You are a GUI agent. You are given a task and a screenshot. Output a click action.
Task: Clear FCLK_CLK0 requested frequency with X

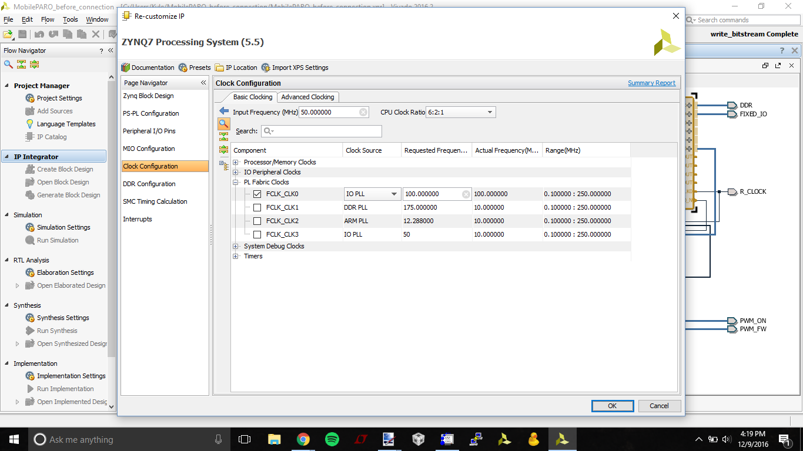[466, 194]
